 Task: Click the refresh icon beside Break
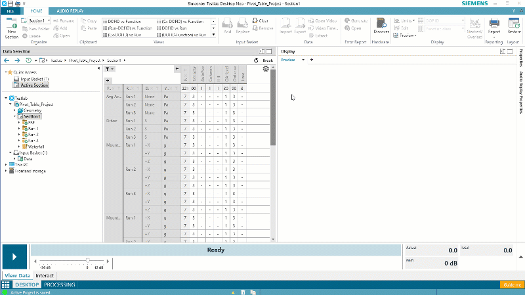[x=257, y=60]
